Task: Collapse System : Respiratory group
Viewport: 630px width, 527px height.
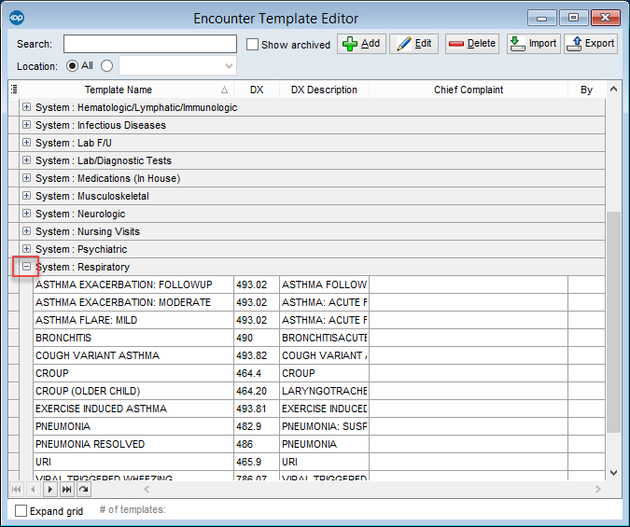Action: (26, 267)
